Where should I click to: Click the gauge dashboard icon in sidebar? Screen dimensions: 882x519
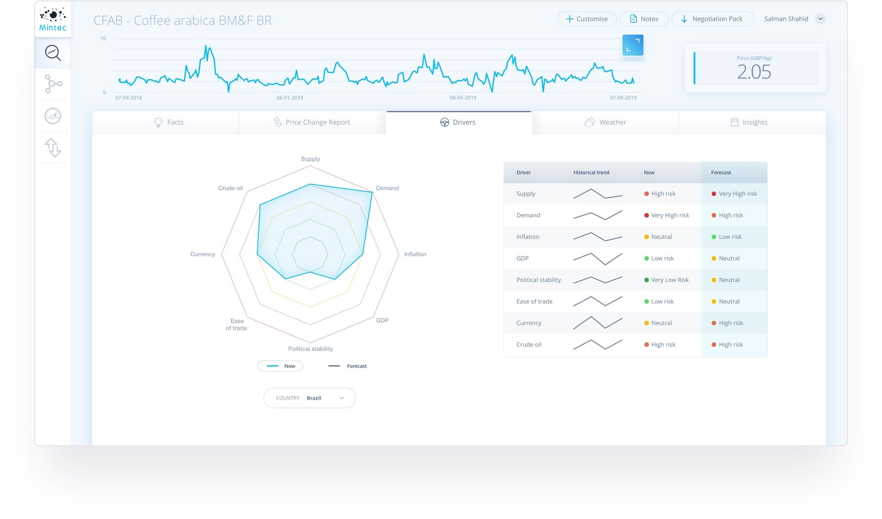[x=52, y=116]
